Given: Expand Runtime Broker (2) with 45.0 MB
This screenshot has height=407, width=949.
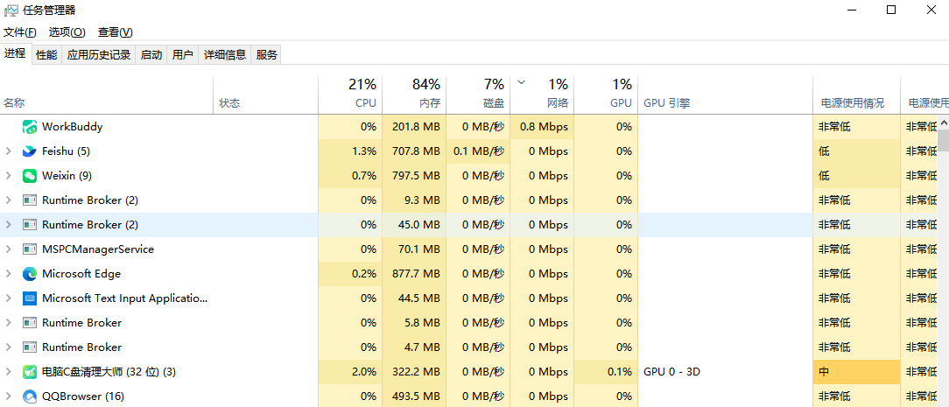Looking at the screenshot, I should [x=9, y=225].
